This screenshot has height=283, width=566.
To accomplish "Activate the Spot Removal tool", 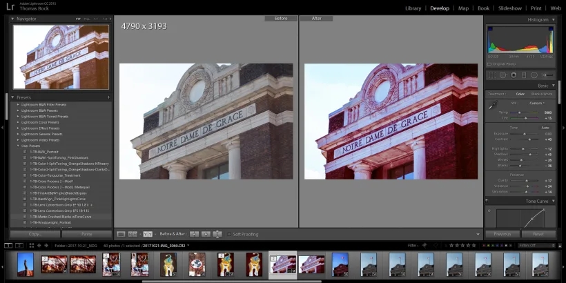I will point(502,75).
